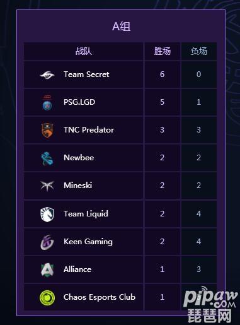This screenshot has height=325, width=240.
Task: Click the PSG.LGD team logo
Action: tap(47, 103)
